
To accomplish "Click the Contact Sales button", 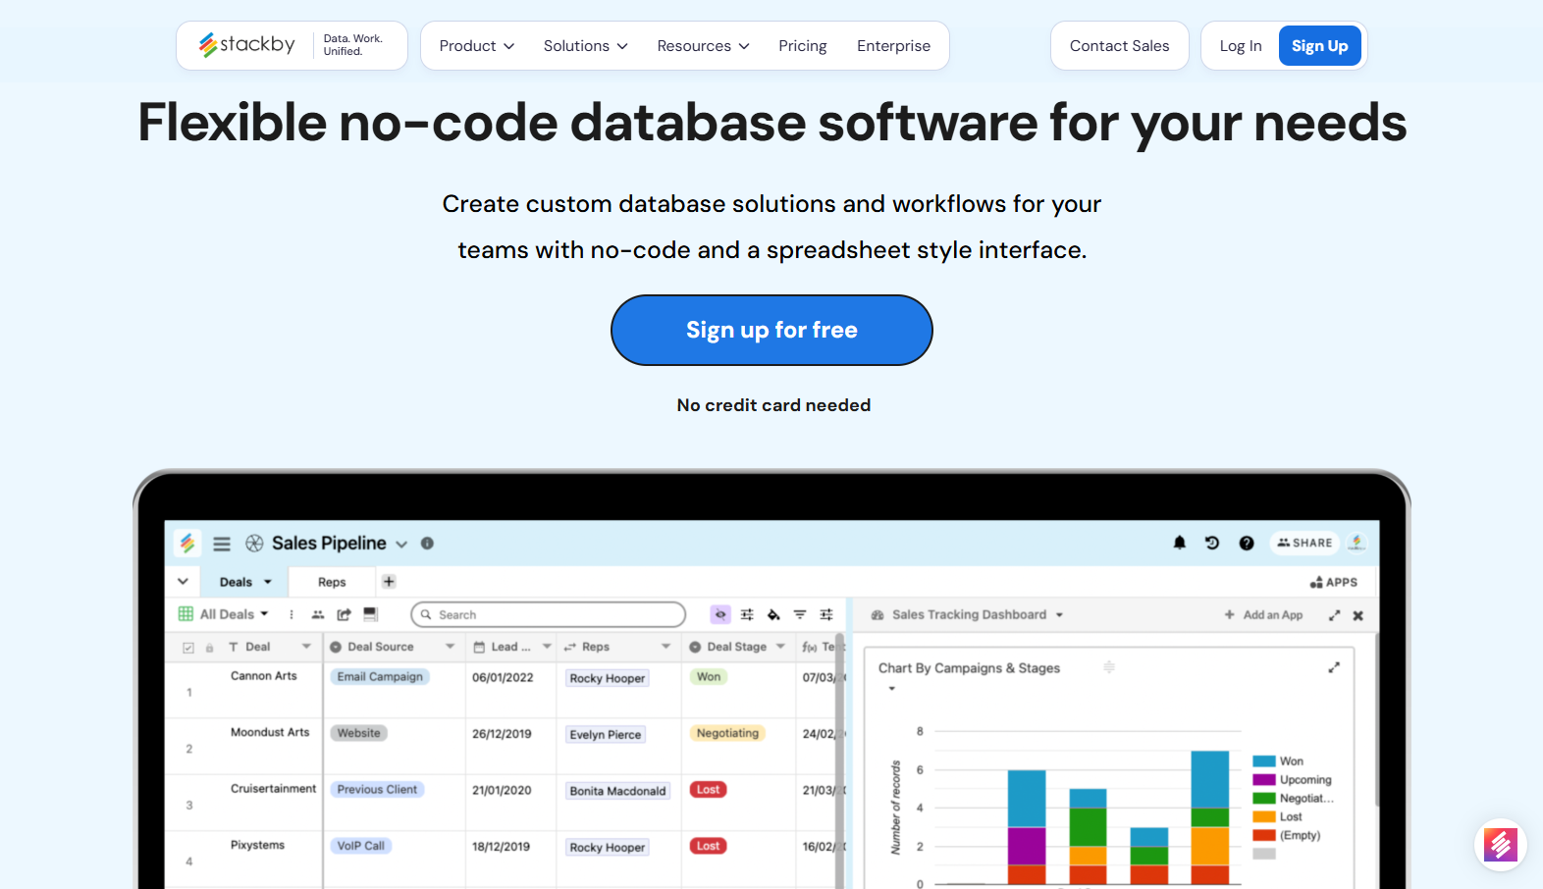I will click(x=1120, y=46).
